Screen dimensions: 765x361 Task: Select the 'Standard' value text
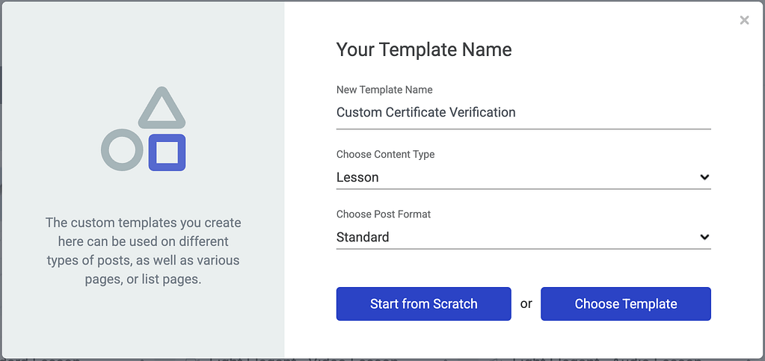pyautogui.click(x=363, y=237)
